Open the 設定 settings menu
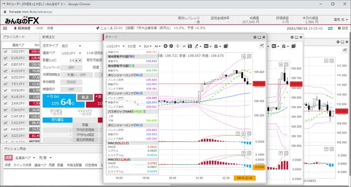This screenshot has width=351, height=187. pyautogui.click(x=342, y=28)
